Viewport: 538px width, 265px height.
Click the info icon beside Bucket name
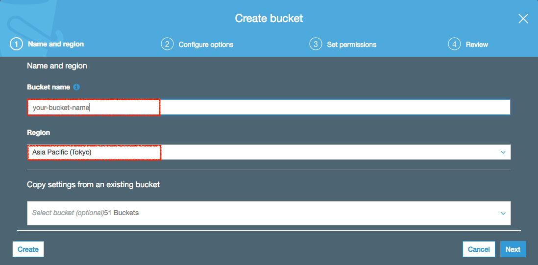(76, 87)
